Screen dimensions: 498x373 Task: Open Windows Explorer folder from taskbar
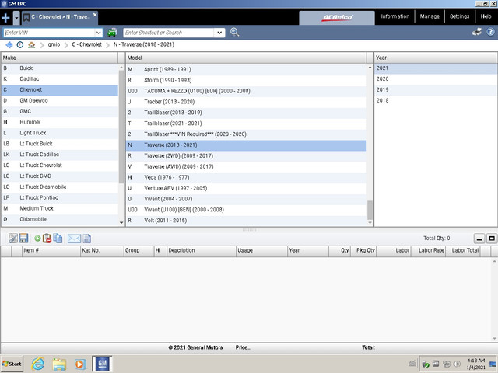59,364
